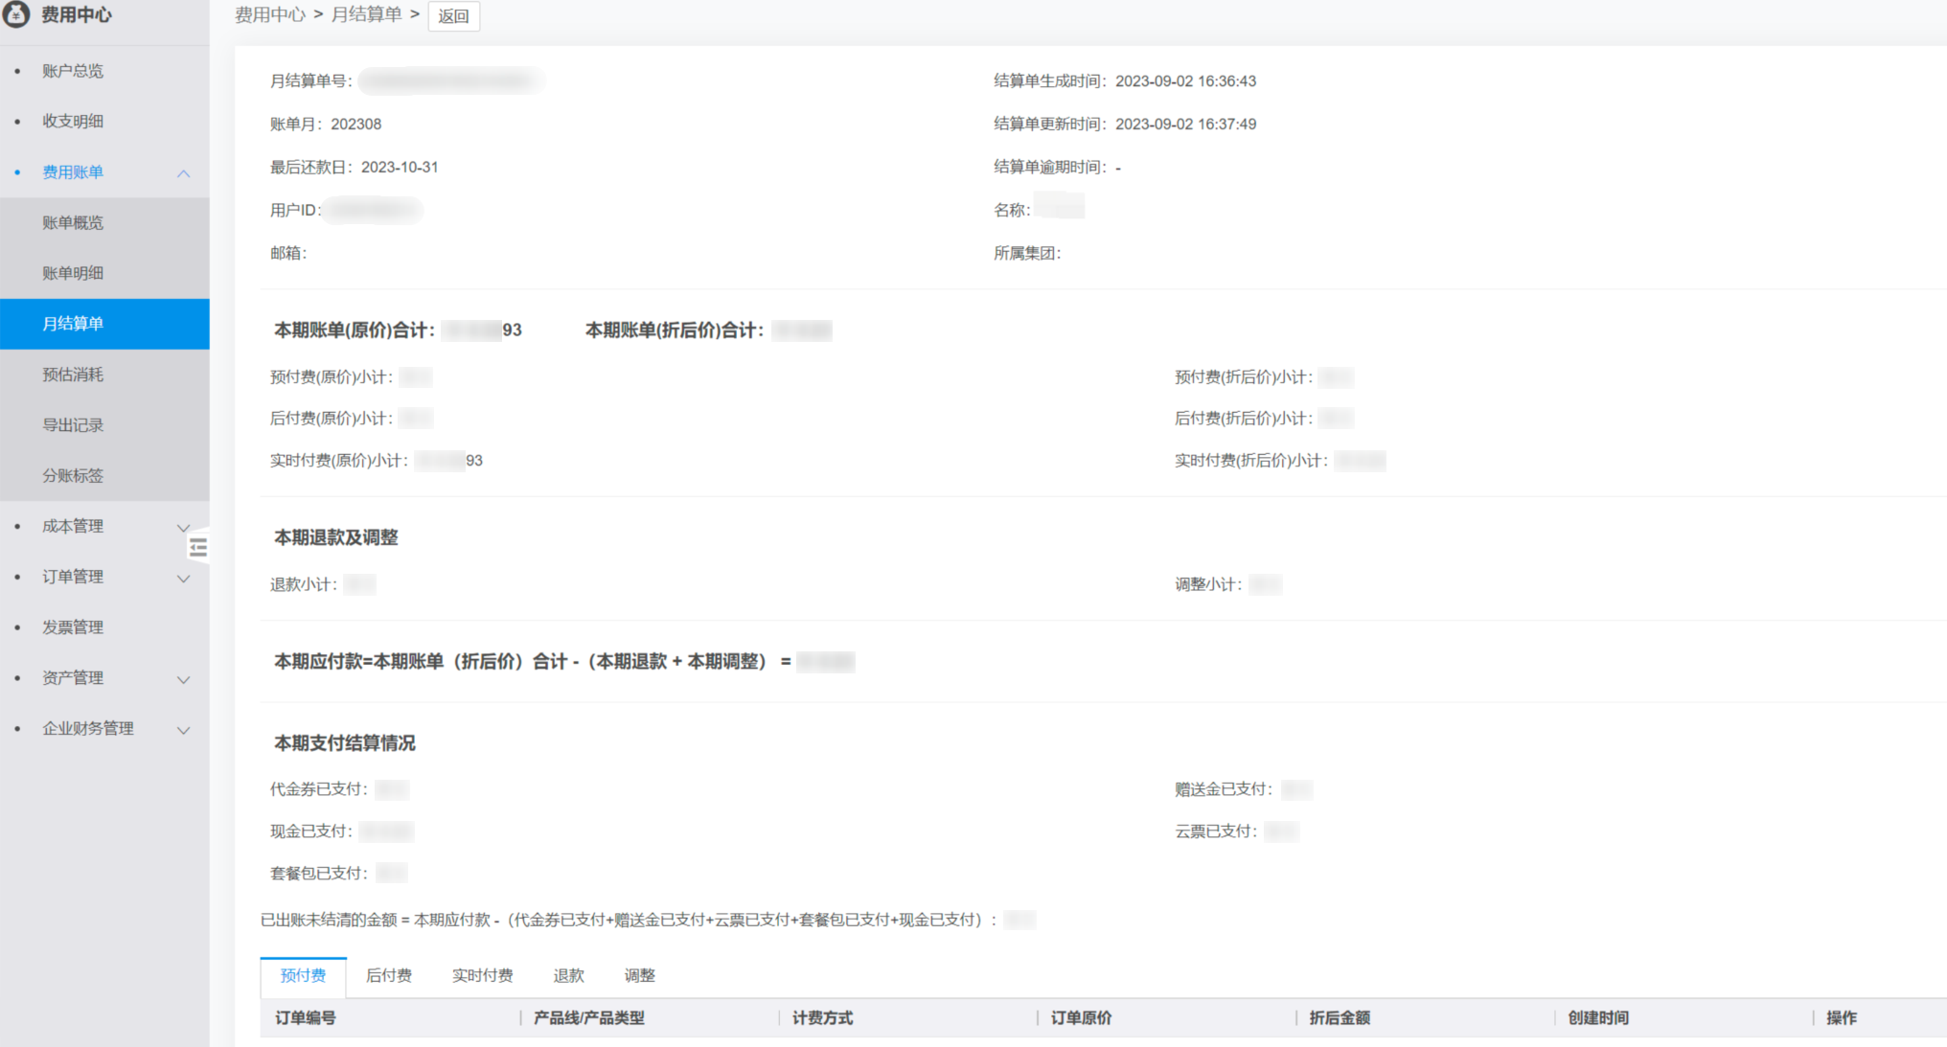This screenshot has width=1947, height=1047.
Task: Click 月结算单 breadcrumb link
Action: 366,14
